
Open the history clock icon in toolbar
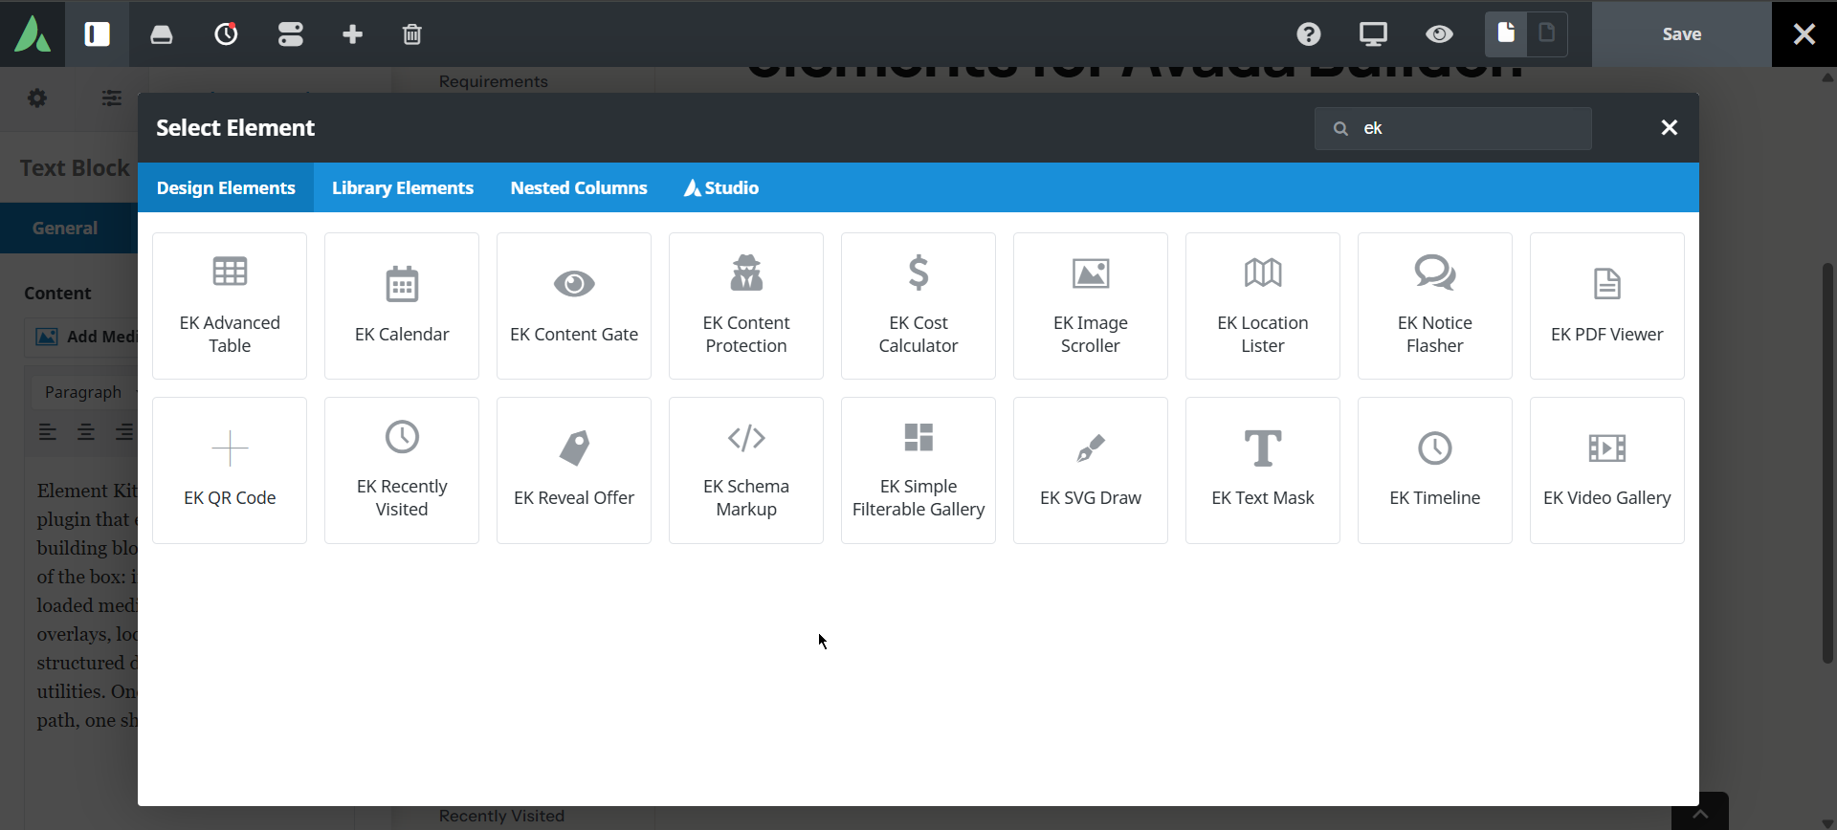(x=226, y=34)
